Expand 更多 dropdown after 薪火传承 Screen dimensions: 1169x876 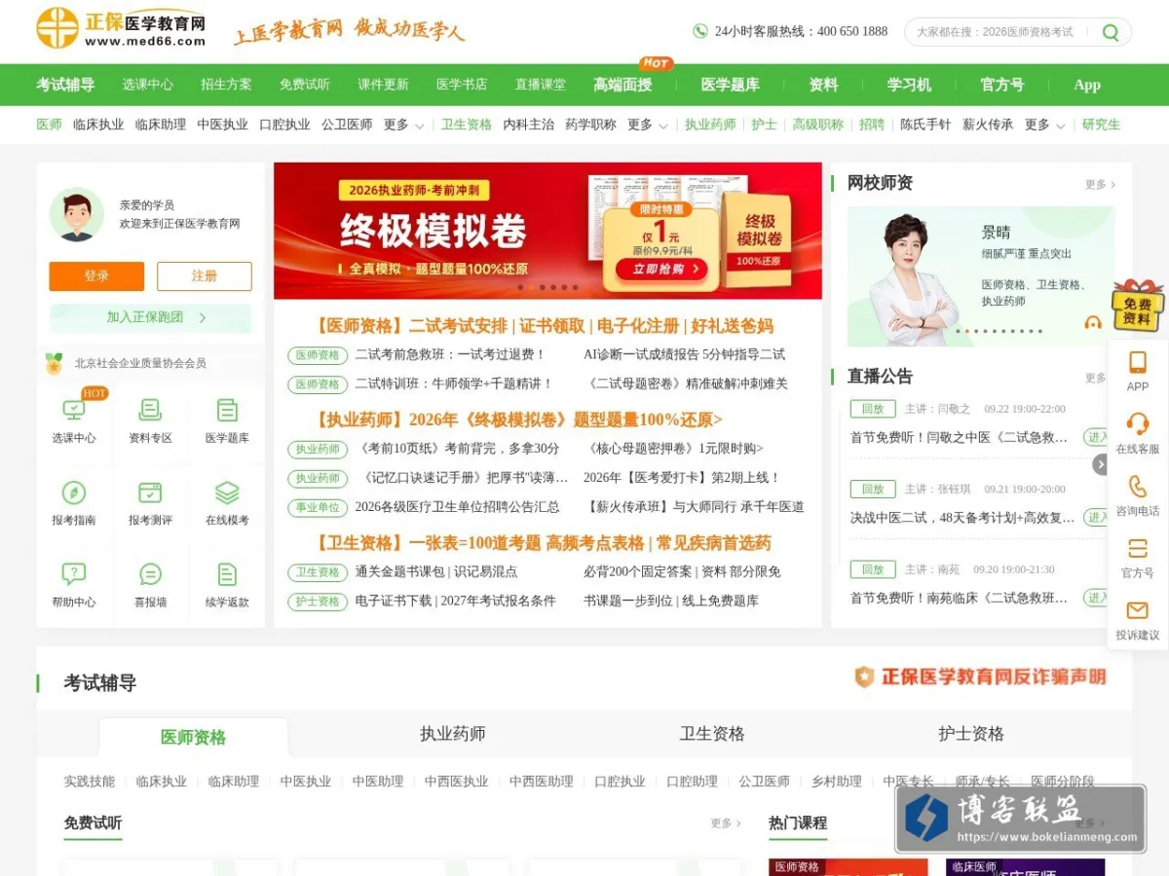pos(1045,125)
